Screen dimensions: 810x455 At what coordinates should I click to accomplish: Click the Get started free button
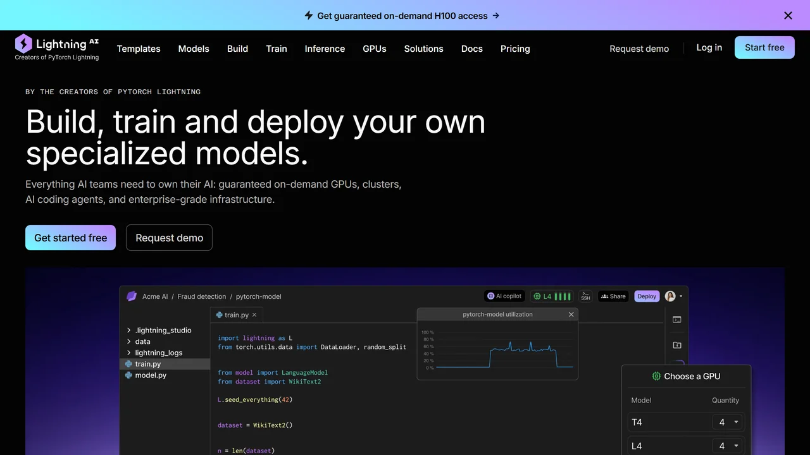coord(70,238)
